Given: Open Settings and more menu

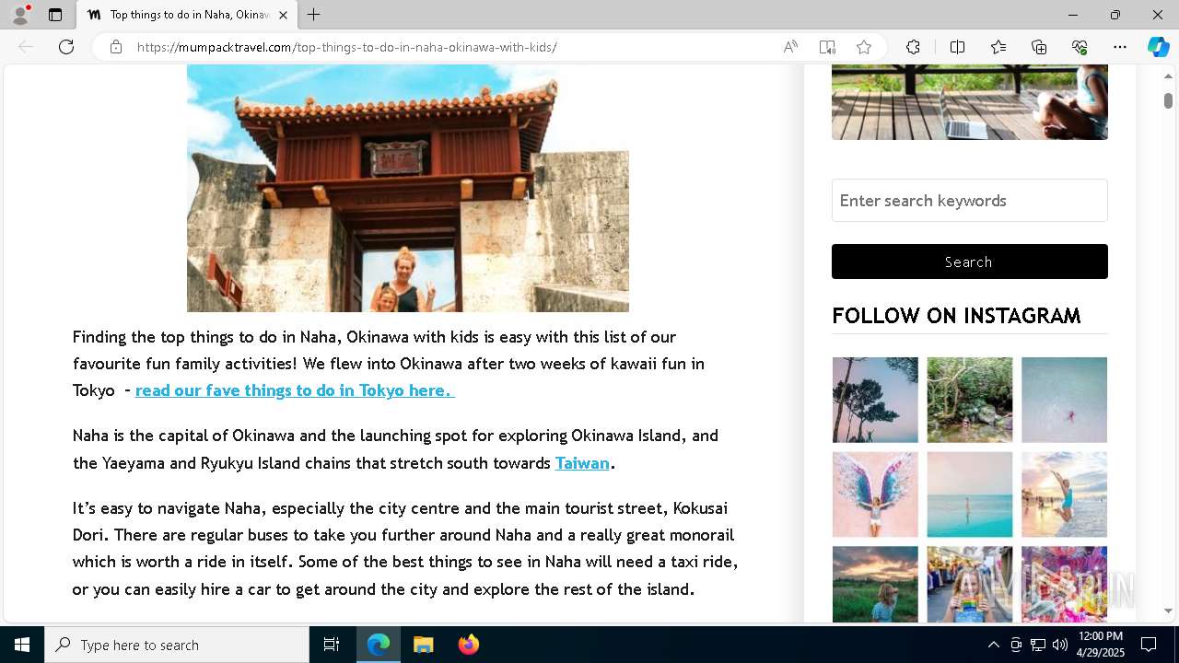Looking at the screenshot, I should [1120, 47].
